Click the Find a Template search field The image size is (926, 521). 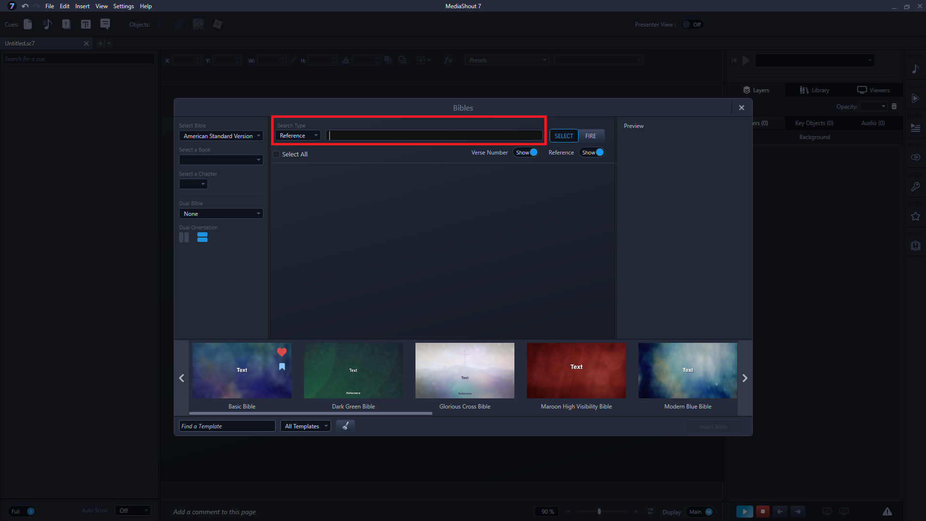click(227, 426)
